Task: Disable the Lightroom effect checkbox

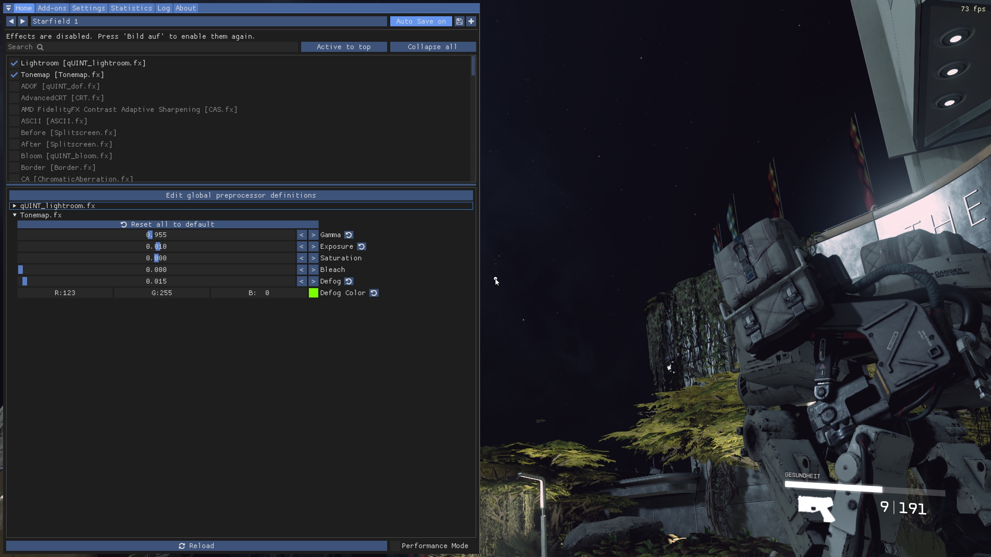Action: 14,63
